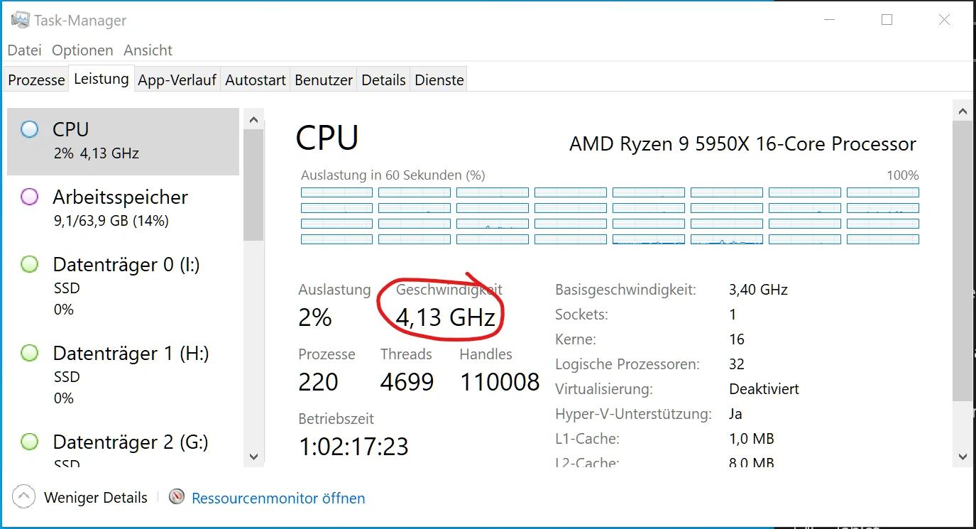Screen dimensions: 976x529
Task: Click the processor name AMD Ryzen 9 5950X
Action: [742, 144]
